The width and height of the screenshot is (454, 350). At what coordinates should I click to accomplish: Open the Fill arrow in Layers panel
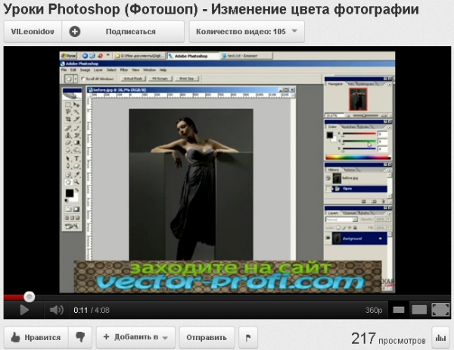coord(388,227)
